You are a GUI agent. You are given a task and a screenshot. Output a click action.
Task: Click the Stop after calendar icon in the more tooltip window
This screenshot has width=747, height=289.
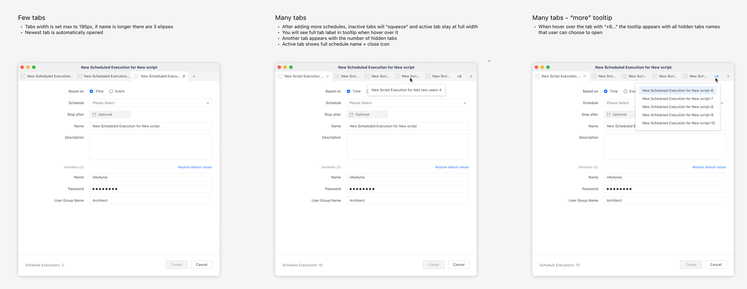608,115
